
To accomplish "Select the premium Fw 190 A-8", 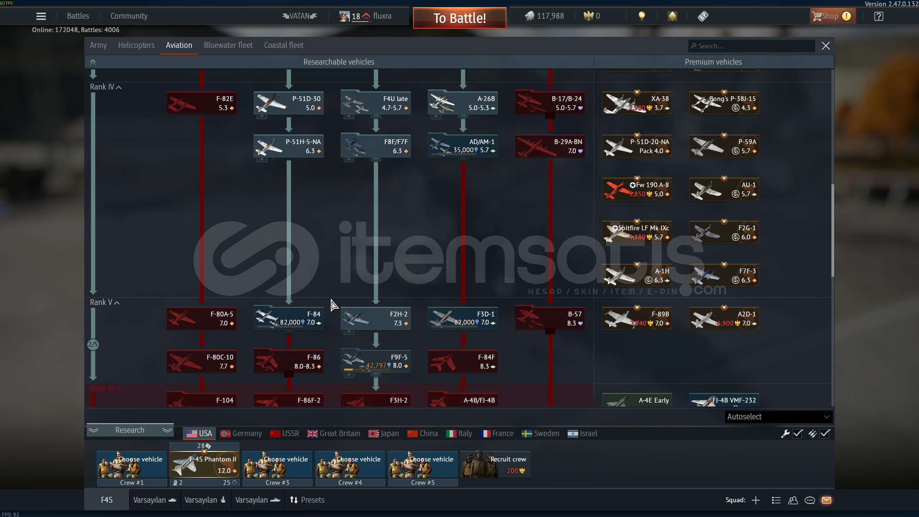I will [637, 189].
